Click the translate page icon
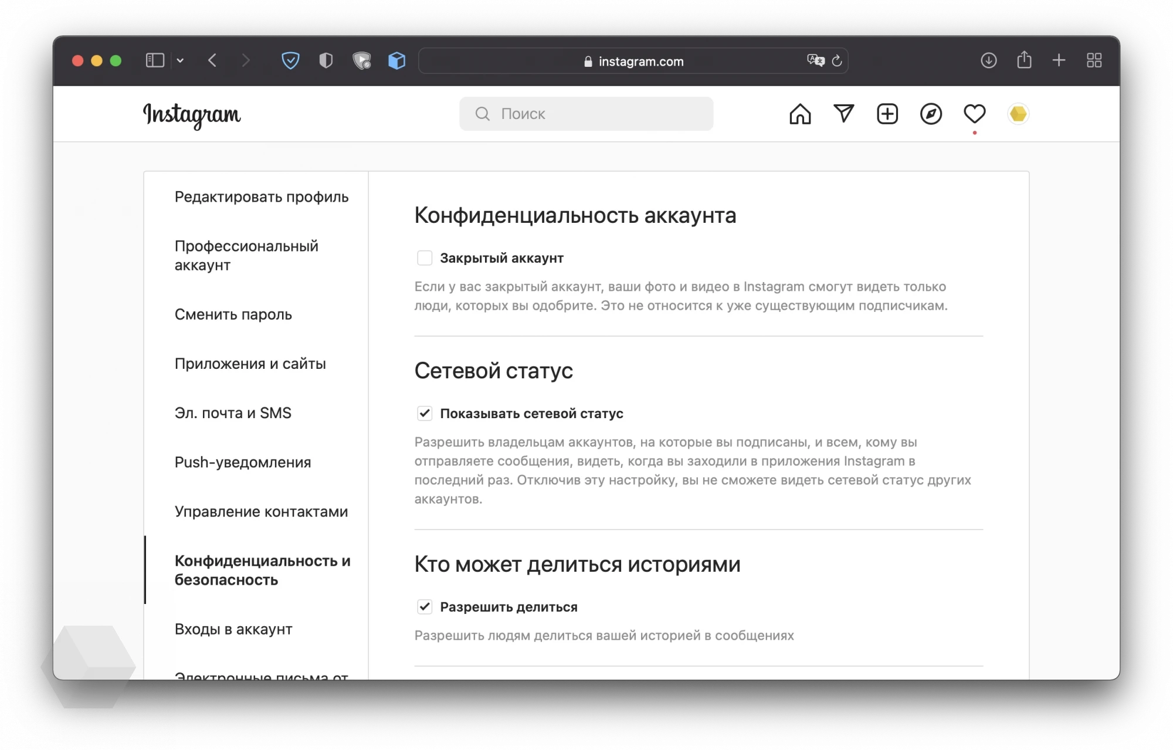The image size is (1173, 750). coord(815,60)
